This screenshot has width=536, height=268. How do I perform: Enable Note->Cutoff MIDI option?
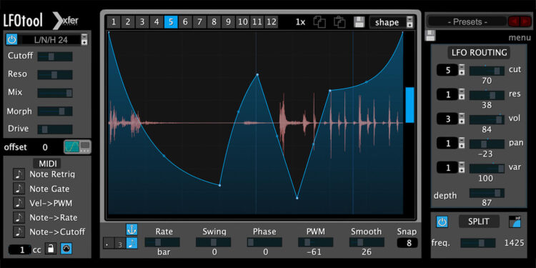click(x=19, y=232)
